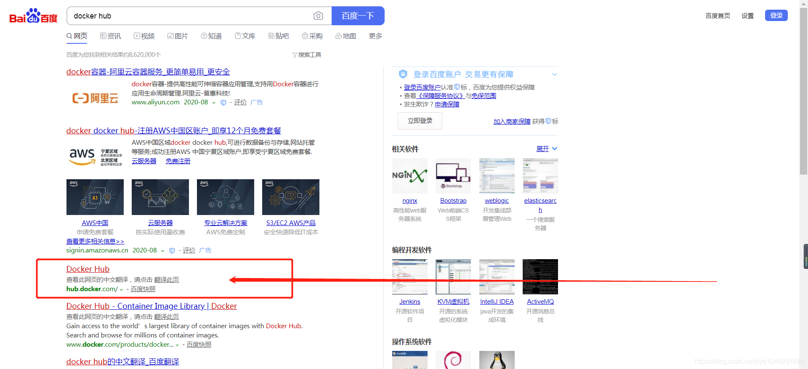Viewport: 808px width, 369px height.
Task: Click the Jenkins screenshot thumbnail
Action: pos(410,277)
